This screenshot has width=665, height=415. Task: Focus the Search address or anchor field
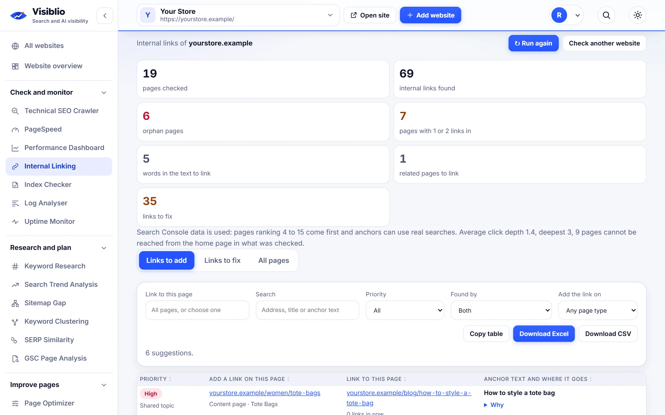click(307, 310)
